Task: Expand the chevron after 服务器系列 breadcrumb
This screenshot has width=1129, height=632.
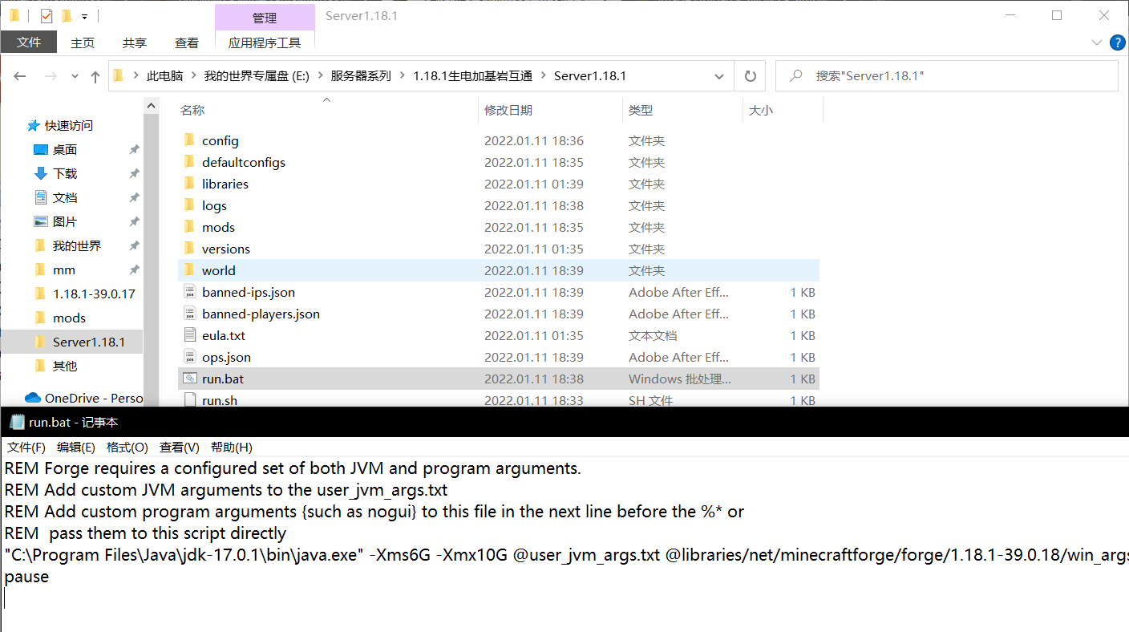Action: [403, 76]
